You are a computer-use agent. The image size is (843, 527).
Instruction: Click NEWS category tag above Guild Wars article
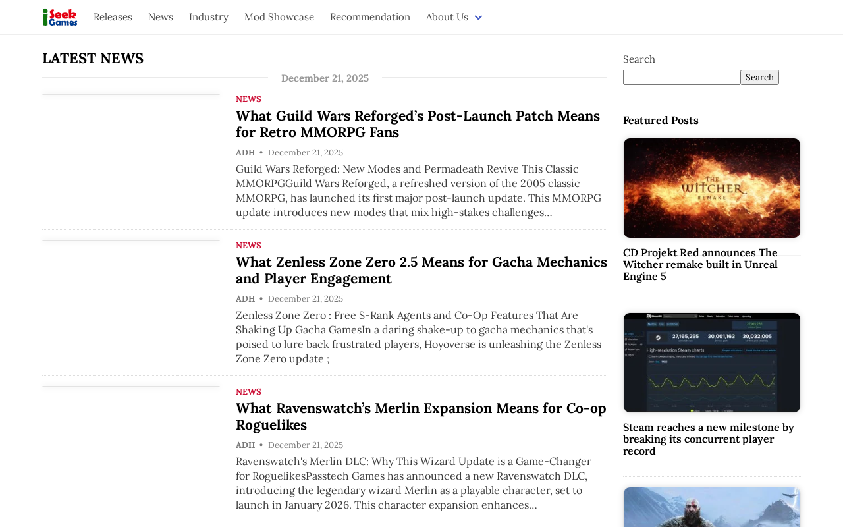(248, 99)
